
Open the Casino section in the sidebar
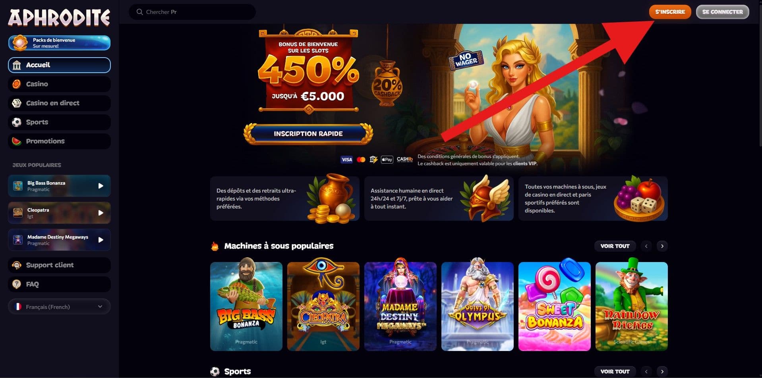coord(59,84)
